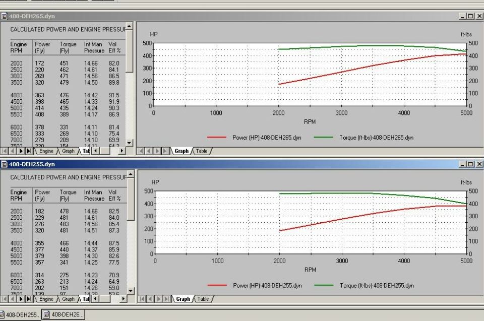Click legend text 'Power (HP)-408-DEH265.dyn'
Screen dimensions: 484x321
pos(267,138)
